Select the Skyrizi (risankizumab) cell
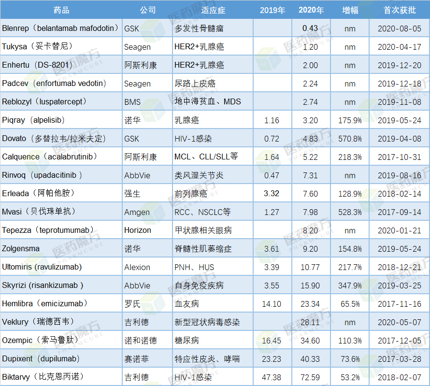This screenshot has height=386, width=430. 61,285
